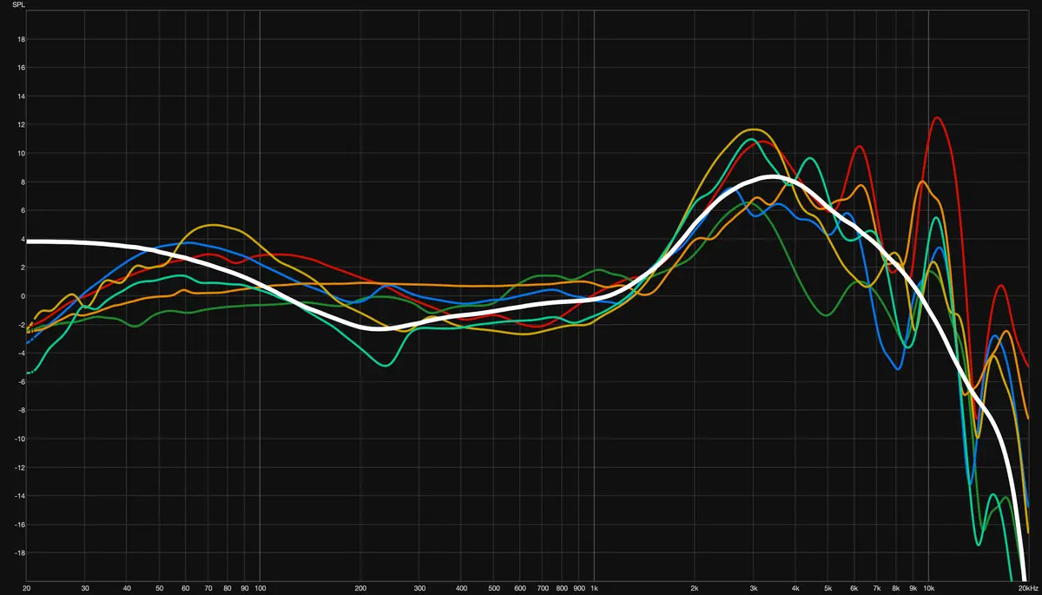The image size is (1042, 595).
Task: Click the red curve's tallest peak near 10k
Action: tap(936, 117)
